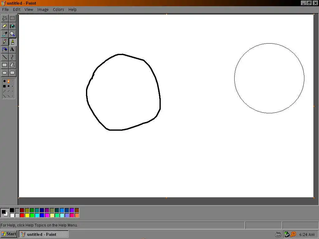The image size is (319, 239).
Task: Click the foreground/background color indicator box
Action: point(5,213)
